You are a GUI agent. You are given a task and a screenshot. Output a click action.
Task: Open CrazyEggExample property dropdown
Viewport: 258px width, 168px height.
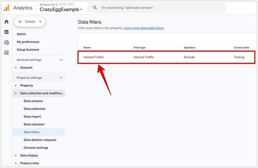[61, 10]
